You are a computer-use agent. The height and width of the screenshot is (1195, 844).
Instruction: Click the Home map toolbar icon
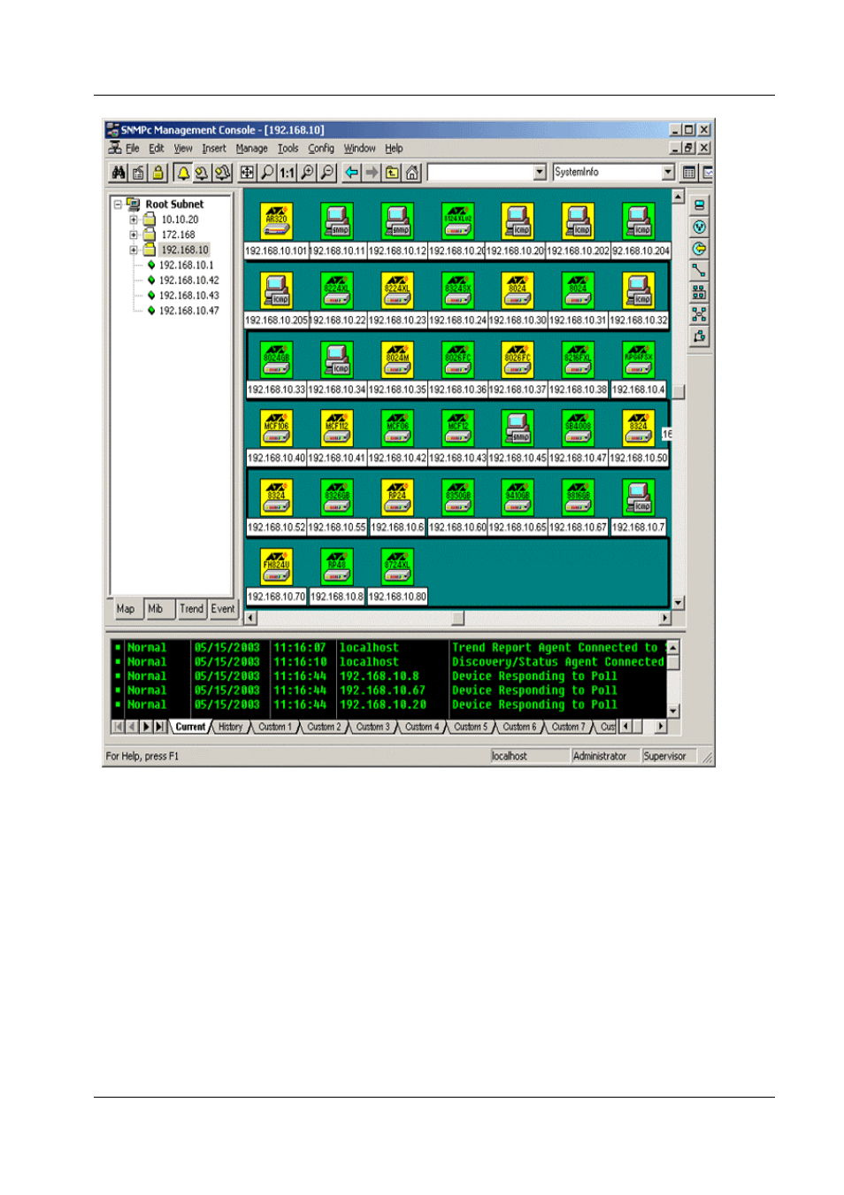click(412, 173)
